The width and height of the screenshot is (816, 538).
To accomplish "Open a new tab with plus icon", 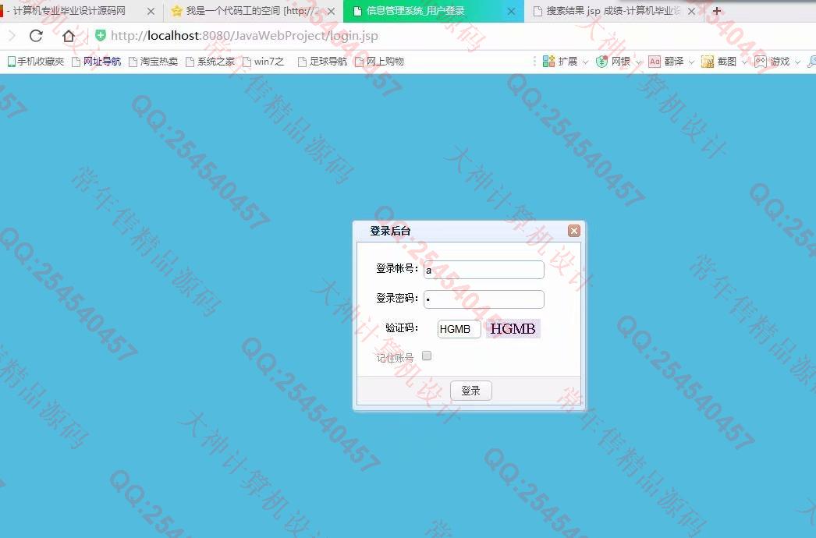I will [x=717, y=10].
